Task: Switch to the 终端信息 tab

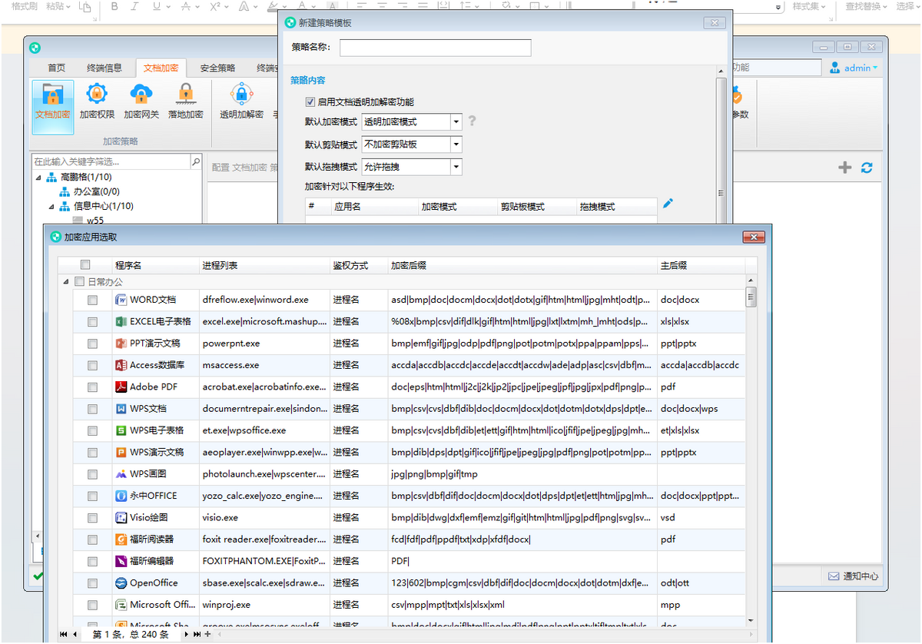Action: coord(104,68)
